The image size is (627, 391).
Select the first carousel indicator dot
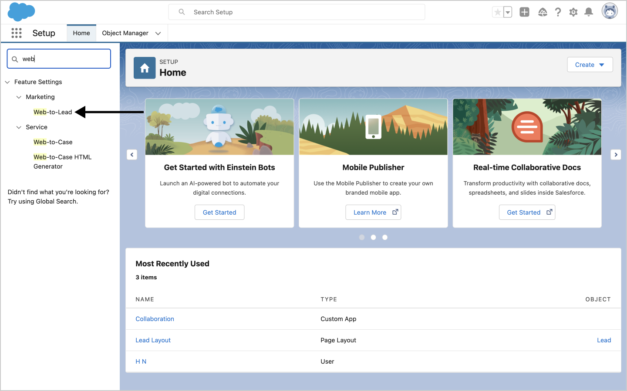(x=362, y=237)
